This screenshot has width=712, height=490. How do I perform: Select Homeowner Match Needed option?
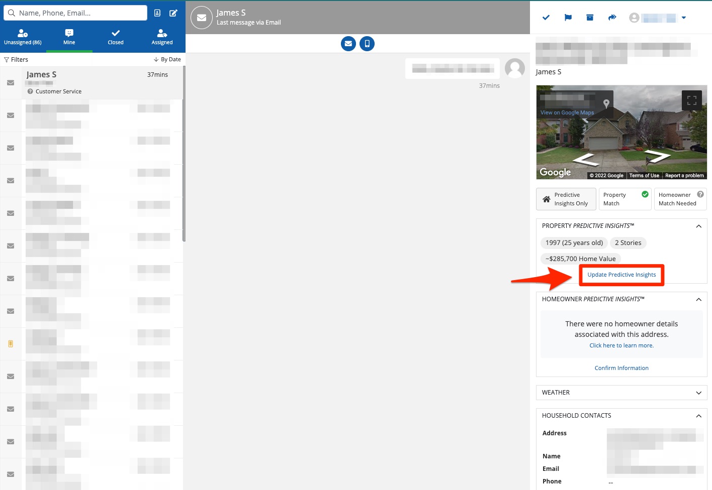point(680,199)
